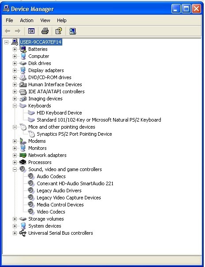The image size is (205, 267).
Task: Click the Batteries category icon
Action: click(x=23, y=49)
